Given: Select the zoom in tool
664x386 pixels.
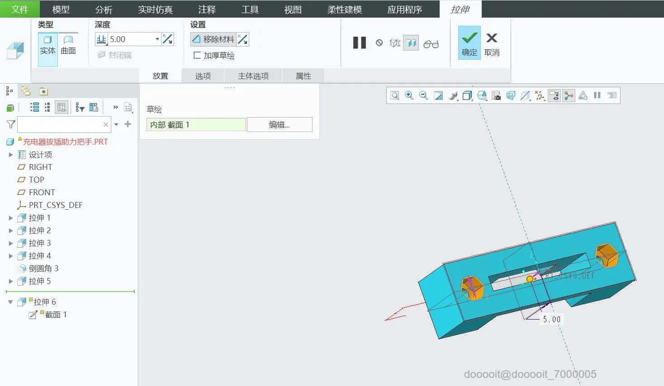Looking at the screenshot, I should 409,95.
